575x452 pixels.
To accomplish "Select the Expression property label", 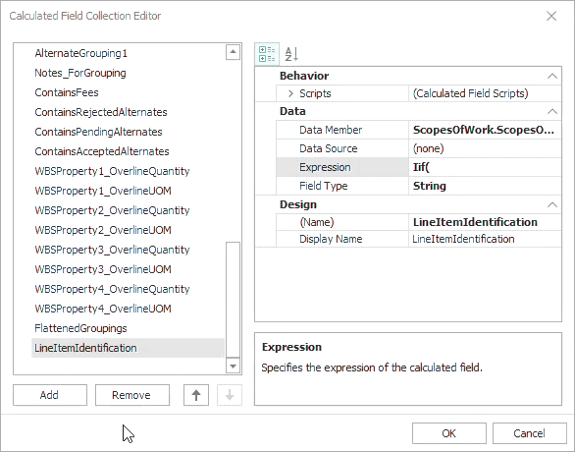I will (325, 167).
